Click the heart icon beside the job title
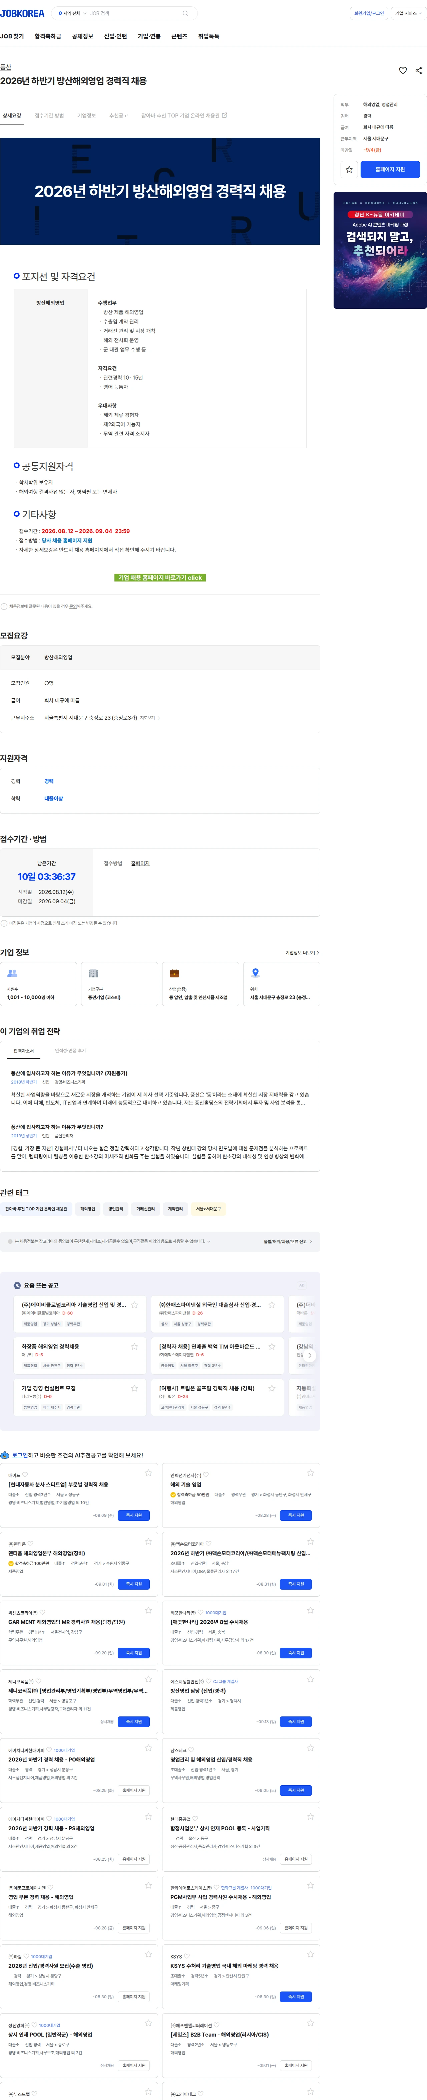Image resolution: width=427 pixels, height=2100 pixels. (x=403, y=71)
